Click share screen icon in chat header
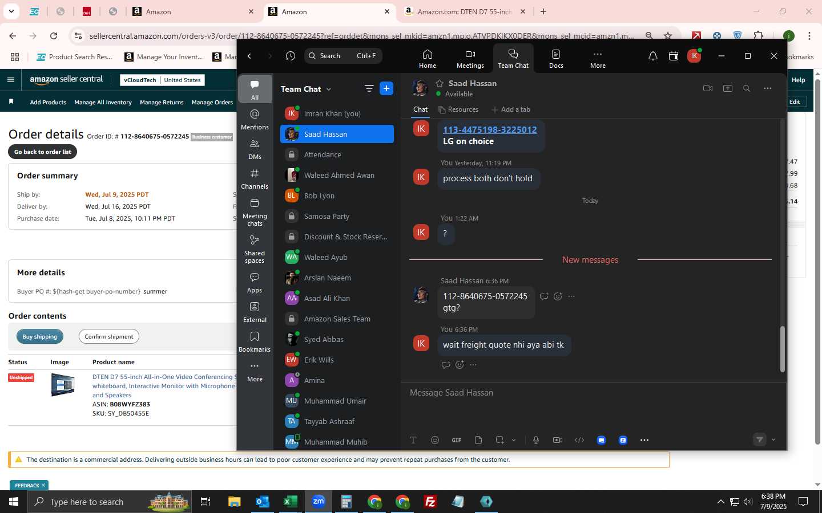 click(x=728, y=88)
